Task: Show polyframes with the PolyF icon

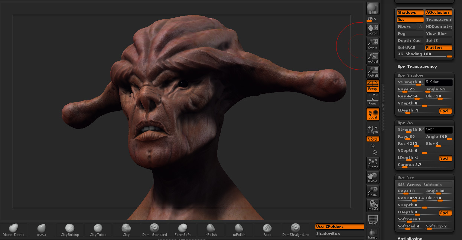Action: [372, 220]
